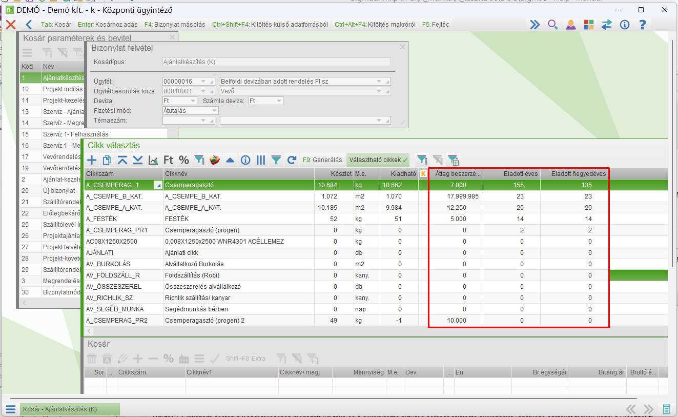Open the Számla deviza dropdown
The height and width of the screenshot is (417, 678).
coord(278,101)
